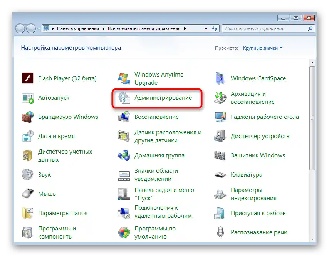Image resolution: width=329 pixels, height=257 pixels.
Task: Open the Автозапуск link
Action: (54, 98)
